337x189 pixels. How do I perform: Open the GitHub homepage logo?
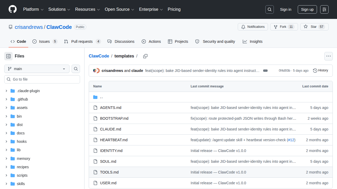13,9
